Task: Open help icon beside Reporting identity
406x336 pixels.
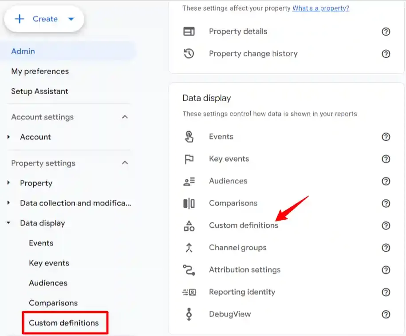Action: [386, 292]
